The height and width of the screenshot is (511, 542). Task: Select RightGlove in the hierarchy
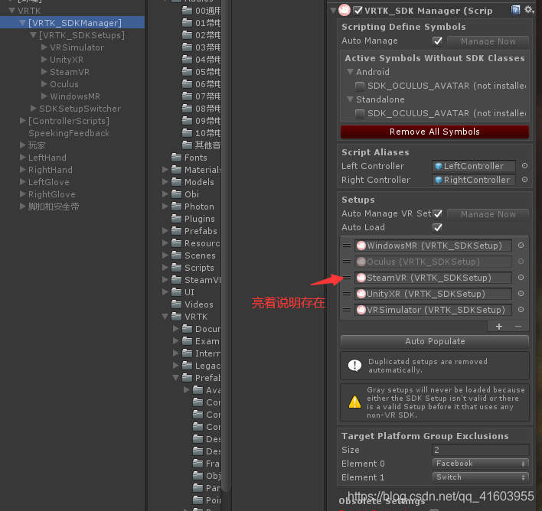click(51, 194)
